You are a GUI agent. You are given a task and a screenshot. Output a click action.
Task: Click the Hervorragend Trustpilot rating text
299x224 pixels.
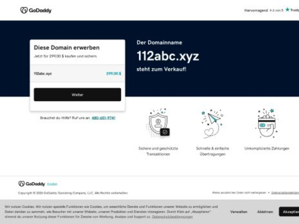coord(256,10)
